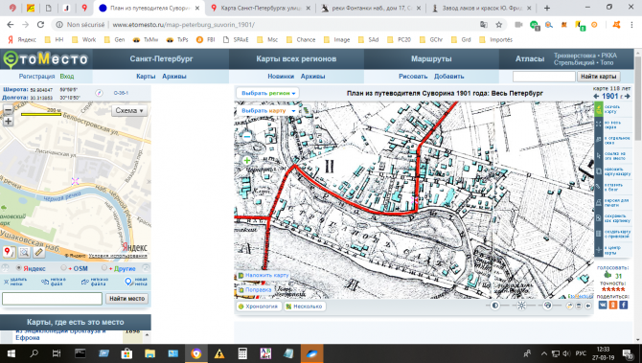The width and height of the screenshot is (642, 363).
Task: Click the Несколько button
Action: point(304,306)
